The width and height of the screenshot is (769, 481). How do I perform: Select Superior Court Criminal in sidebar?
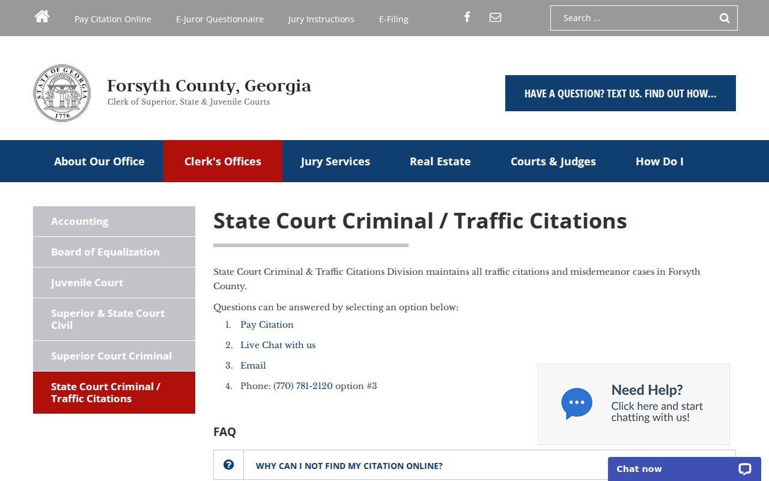114,356
